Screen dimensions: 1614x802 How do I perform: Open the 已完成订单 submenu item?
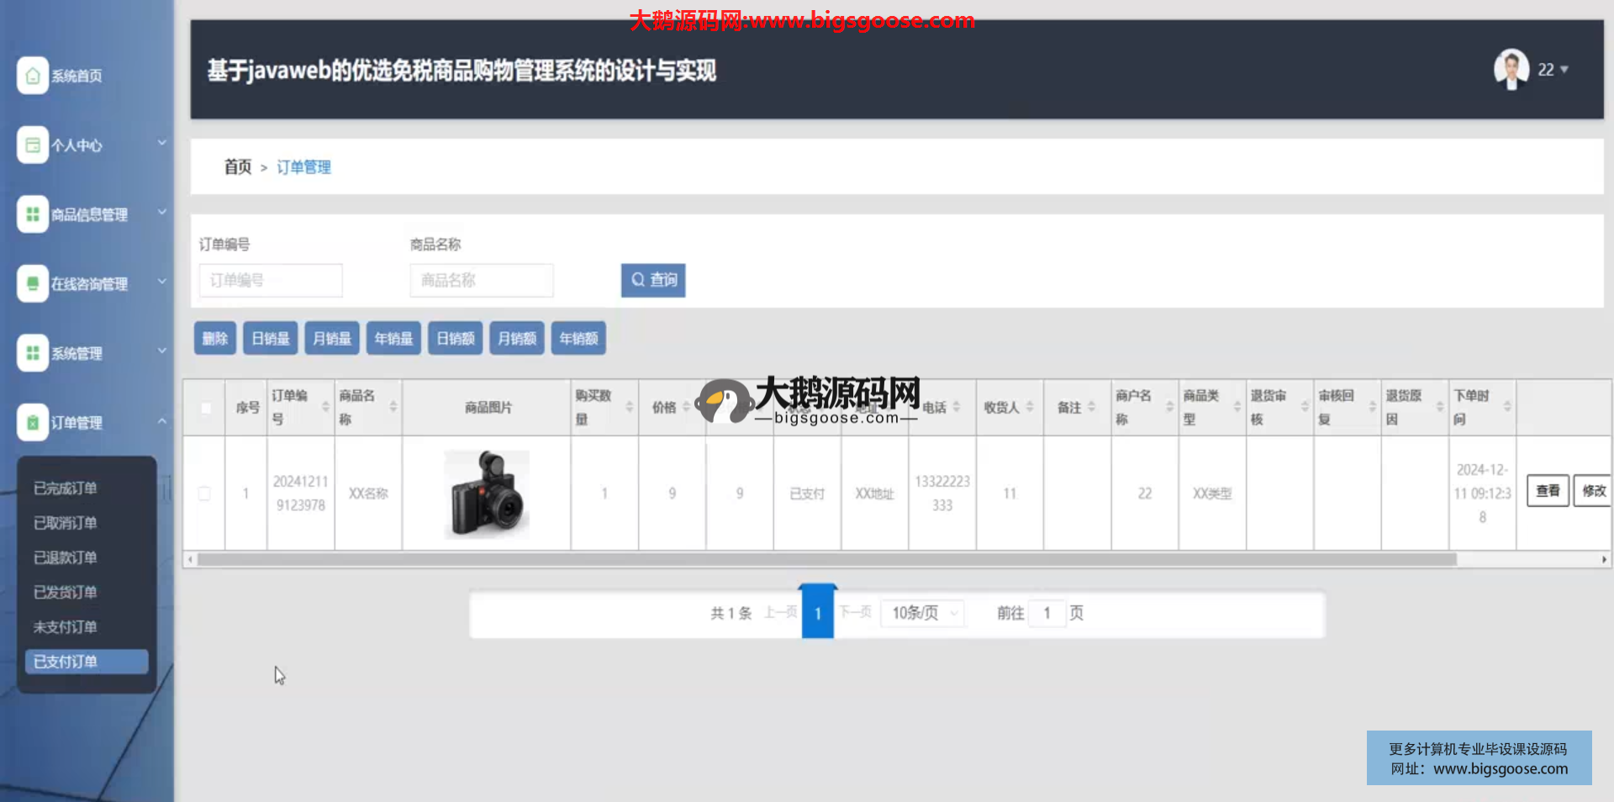click(66, 488)
